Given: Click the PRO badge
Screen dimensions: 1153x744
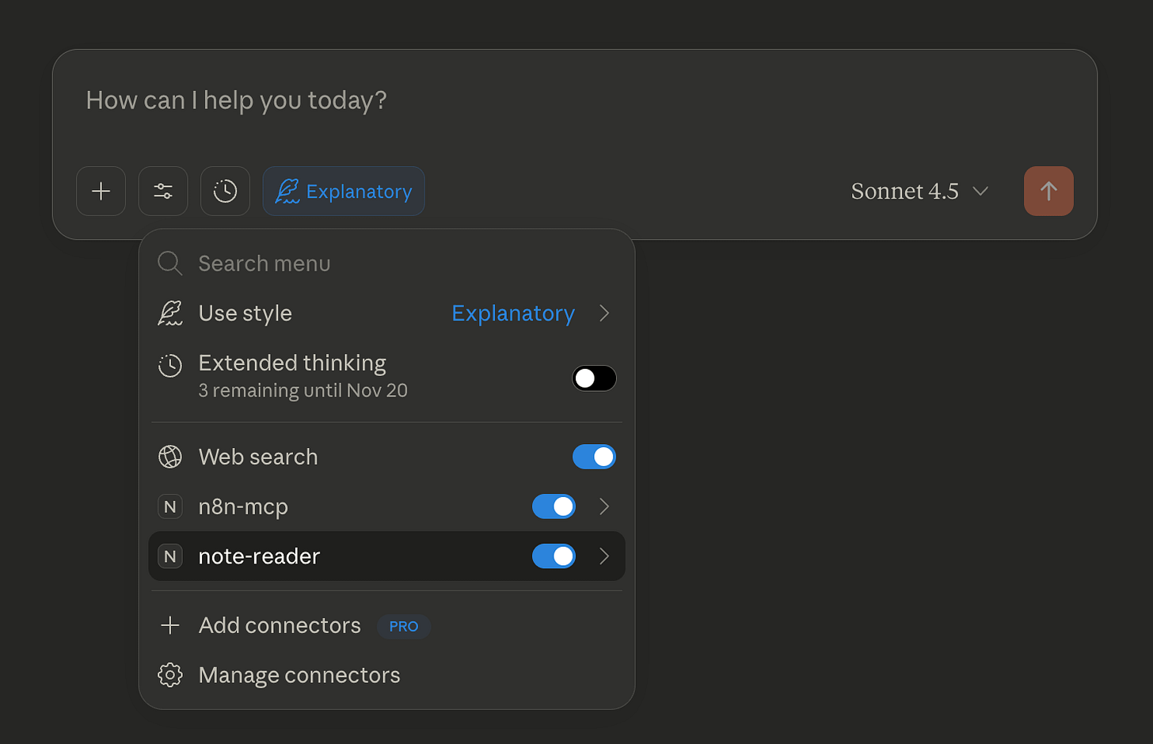Looking at the screenshot, I should 404,626.
